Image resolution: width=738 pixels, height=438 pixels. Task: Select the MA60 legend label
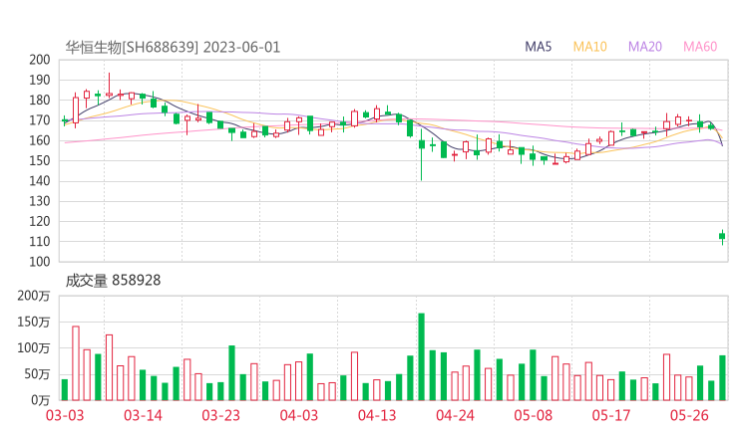[700, 47]
